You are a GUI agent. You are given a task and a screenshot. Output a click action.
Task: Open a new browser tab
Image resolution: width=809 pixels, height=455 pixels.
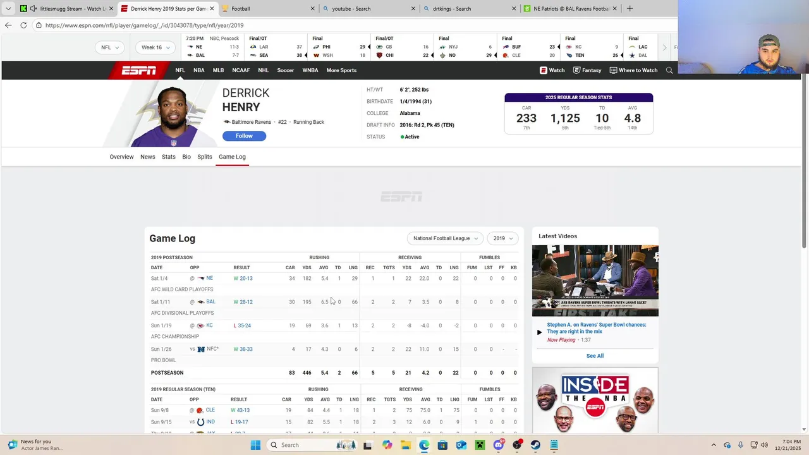pos(630,9)
